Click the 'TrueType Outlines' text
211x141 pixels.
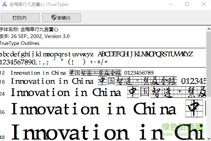[20, 43]
